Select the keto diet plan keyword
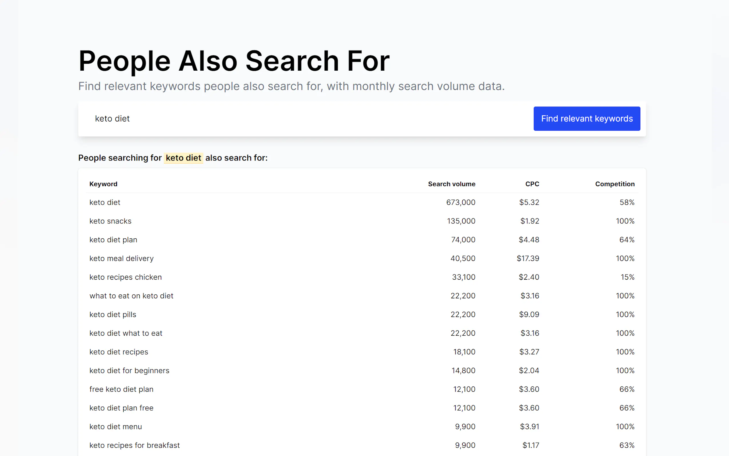Screen dimensions: 729x456 pyautogui.click(x=113, y=240)
